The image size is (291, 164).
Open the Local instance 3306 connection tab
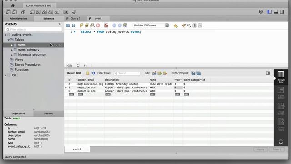[39, 5]
